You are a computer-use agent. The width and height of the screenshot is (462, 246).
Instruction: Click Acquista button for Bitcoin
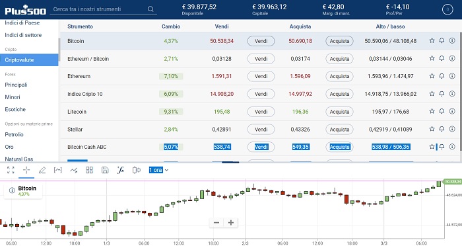[x=339, y=41]
